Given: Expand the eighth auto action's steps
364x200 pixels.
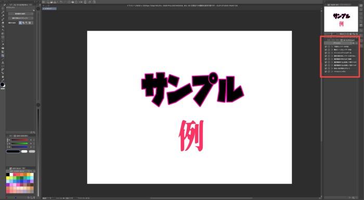Looking at the screenshot, I should pyautogui.click(x=332, y=68).
